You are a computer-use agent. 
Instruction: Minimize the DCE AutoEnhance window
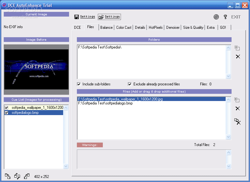[x=230, y=5]
